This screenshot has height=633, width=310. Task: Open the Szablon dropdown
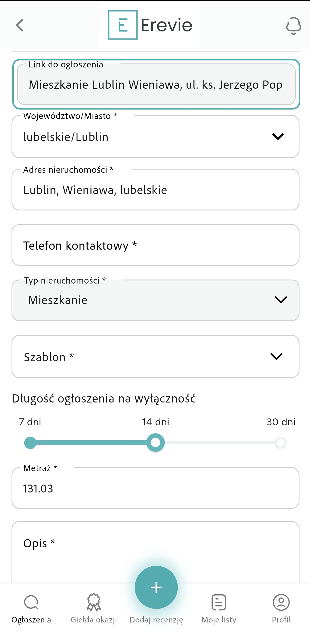[156, 356]
